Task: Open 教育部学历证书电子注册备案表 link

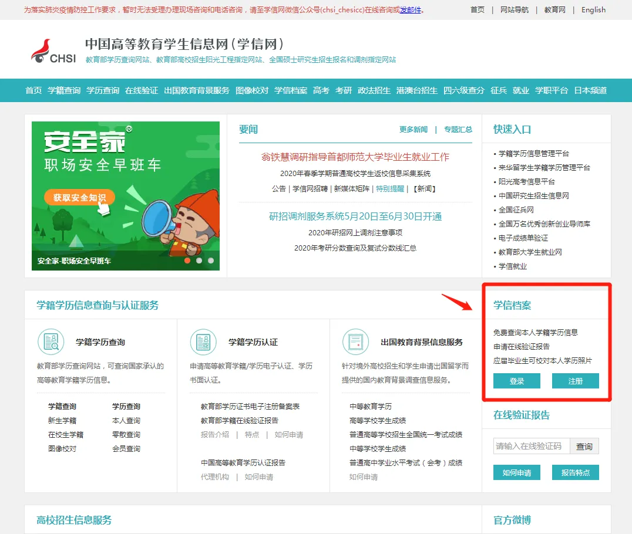Action: [250, 406]
